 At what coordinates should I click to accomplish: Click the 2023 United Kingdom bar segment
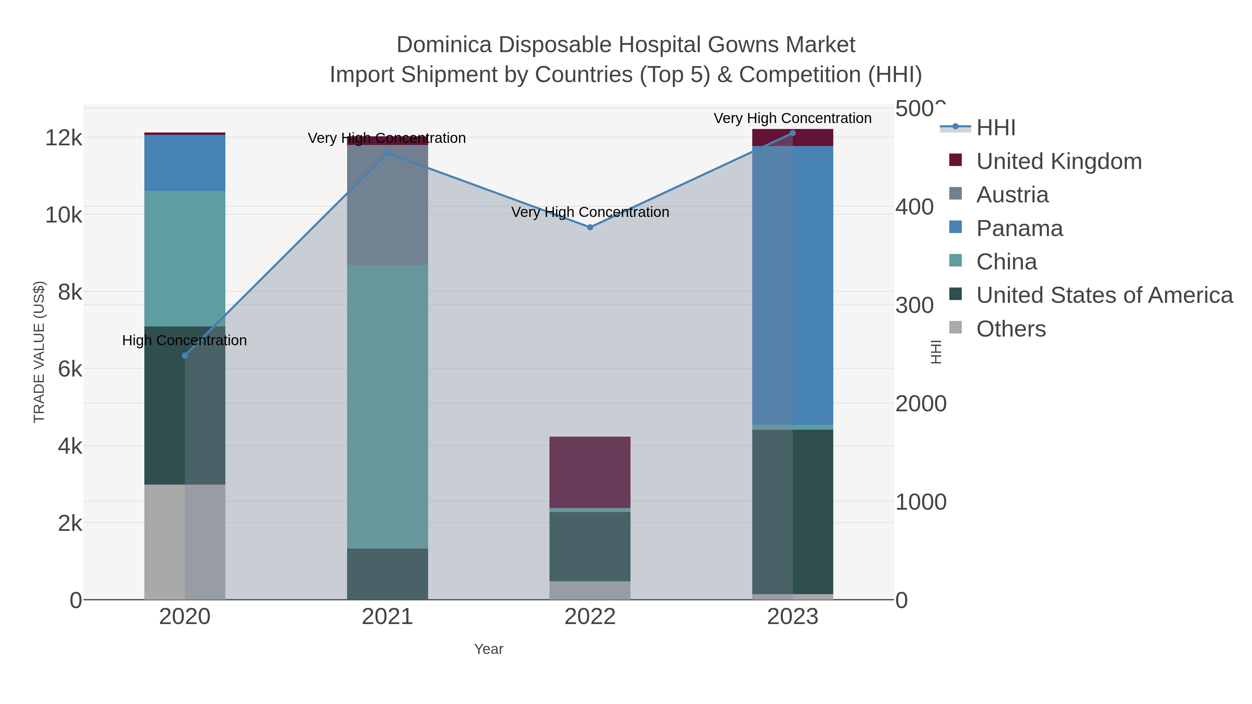793,138
